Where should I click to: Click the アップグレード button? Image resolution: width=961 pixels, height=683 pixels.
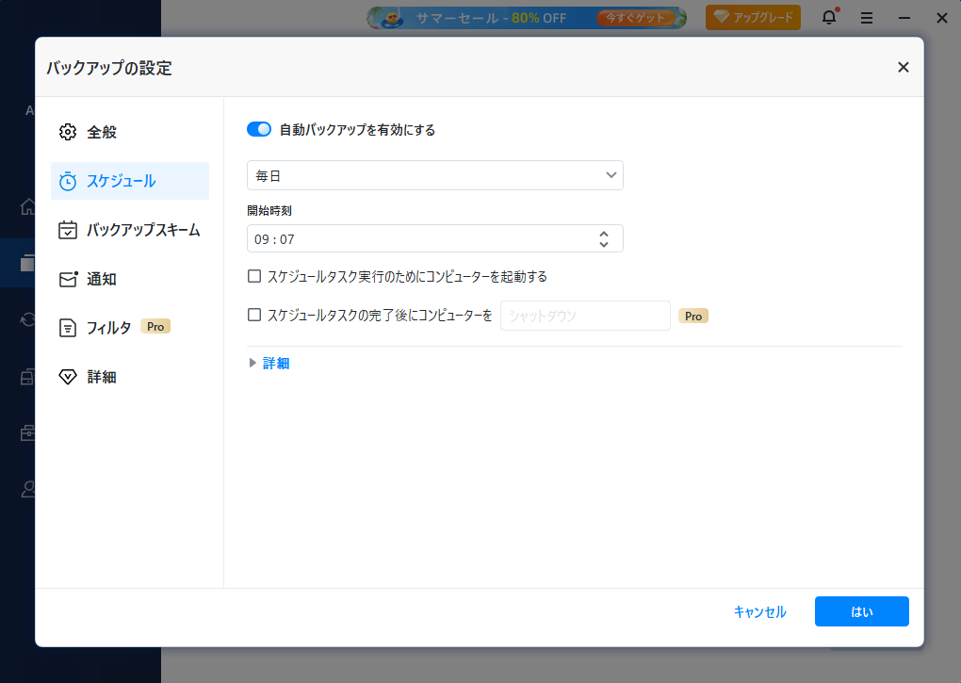753,17
